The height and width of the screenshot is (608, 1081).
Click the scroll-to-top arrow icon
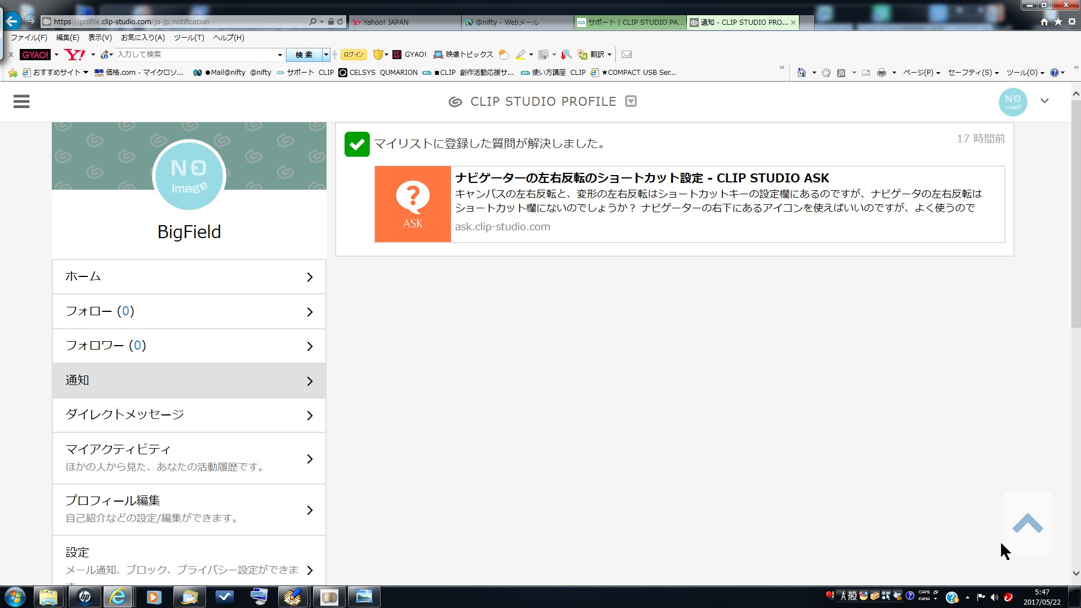(1028, 523)
